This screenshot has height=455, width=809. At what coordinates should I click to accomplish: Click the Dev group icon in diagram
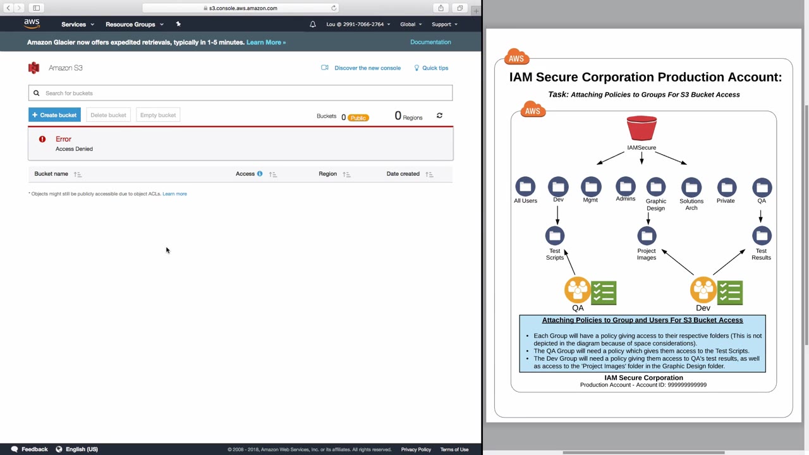point(703,291)
